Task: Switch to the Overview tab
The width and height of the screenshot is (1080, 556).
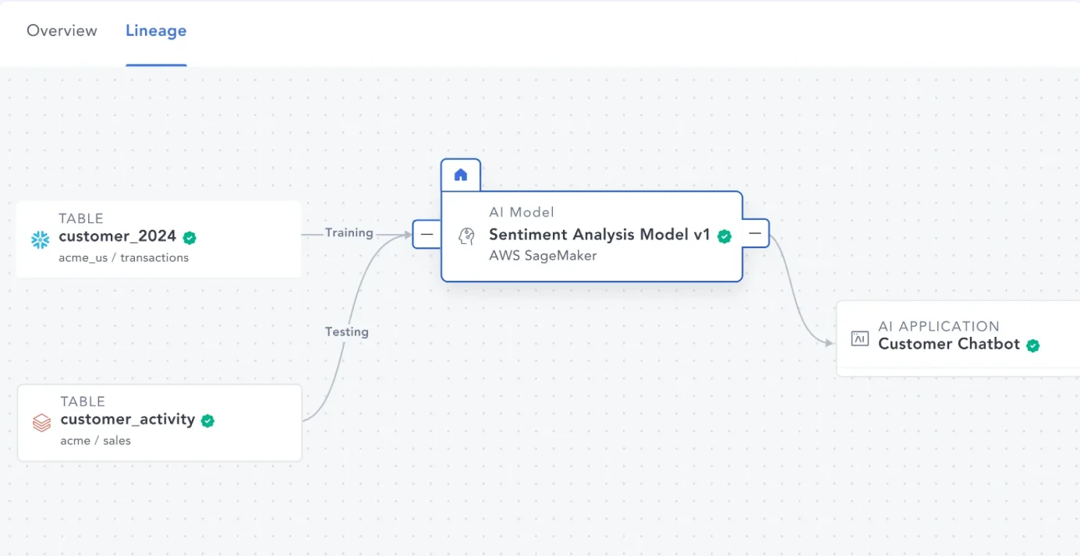Action: 62,30
